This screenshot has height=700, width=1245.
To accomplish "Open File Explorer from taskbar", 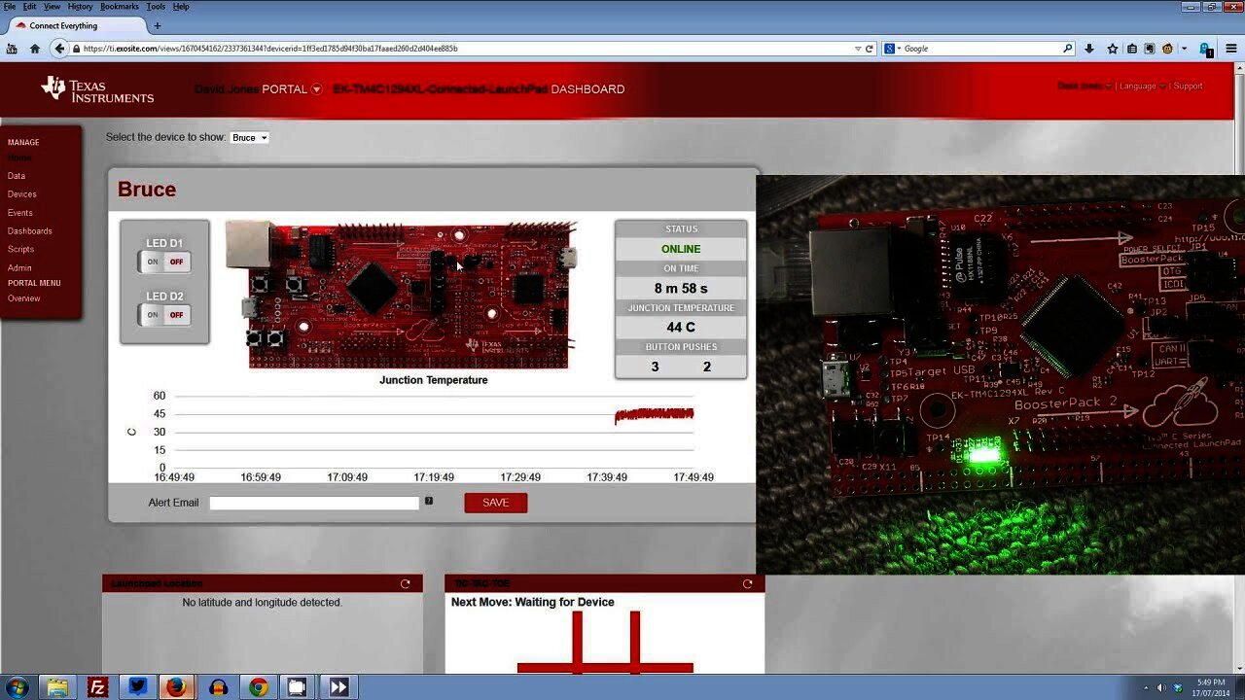I will (x=57, y=687).
